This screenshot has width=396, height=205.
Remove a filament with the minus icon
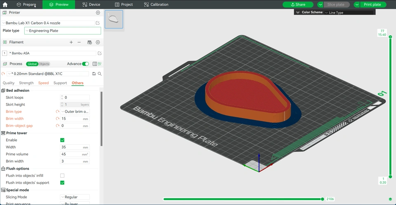point(79,42)
